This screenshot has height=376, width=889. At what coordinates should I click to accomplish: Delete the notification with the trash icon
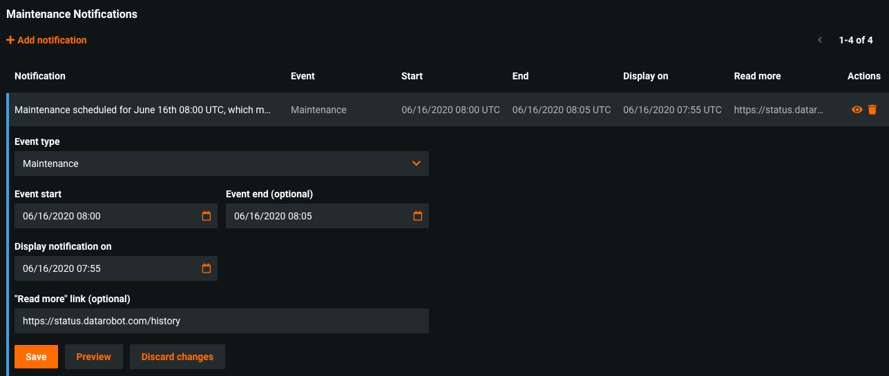coord(872,110)
